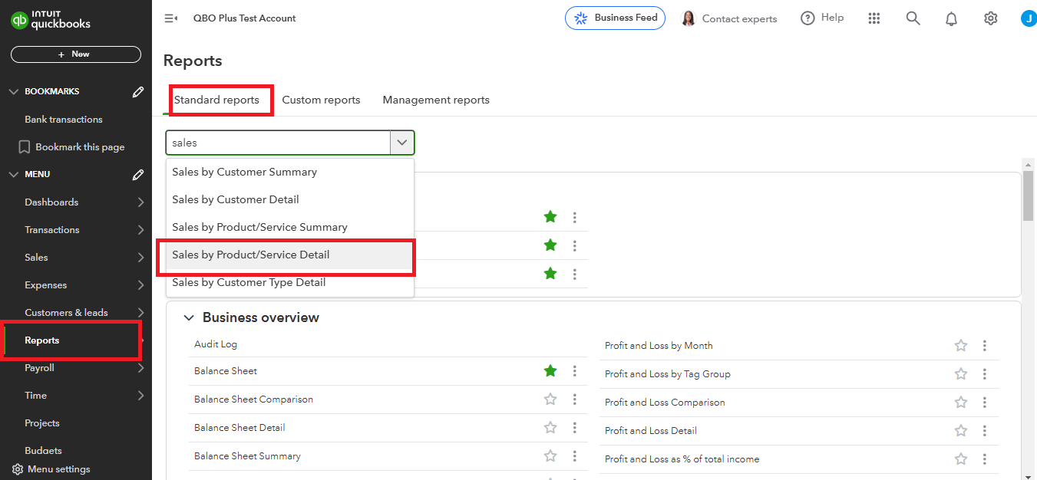Collapse the Business overview section
Viewport: 1037px width, 480px height.
click(x=189, y=317)
